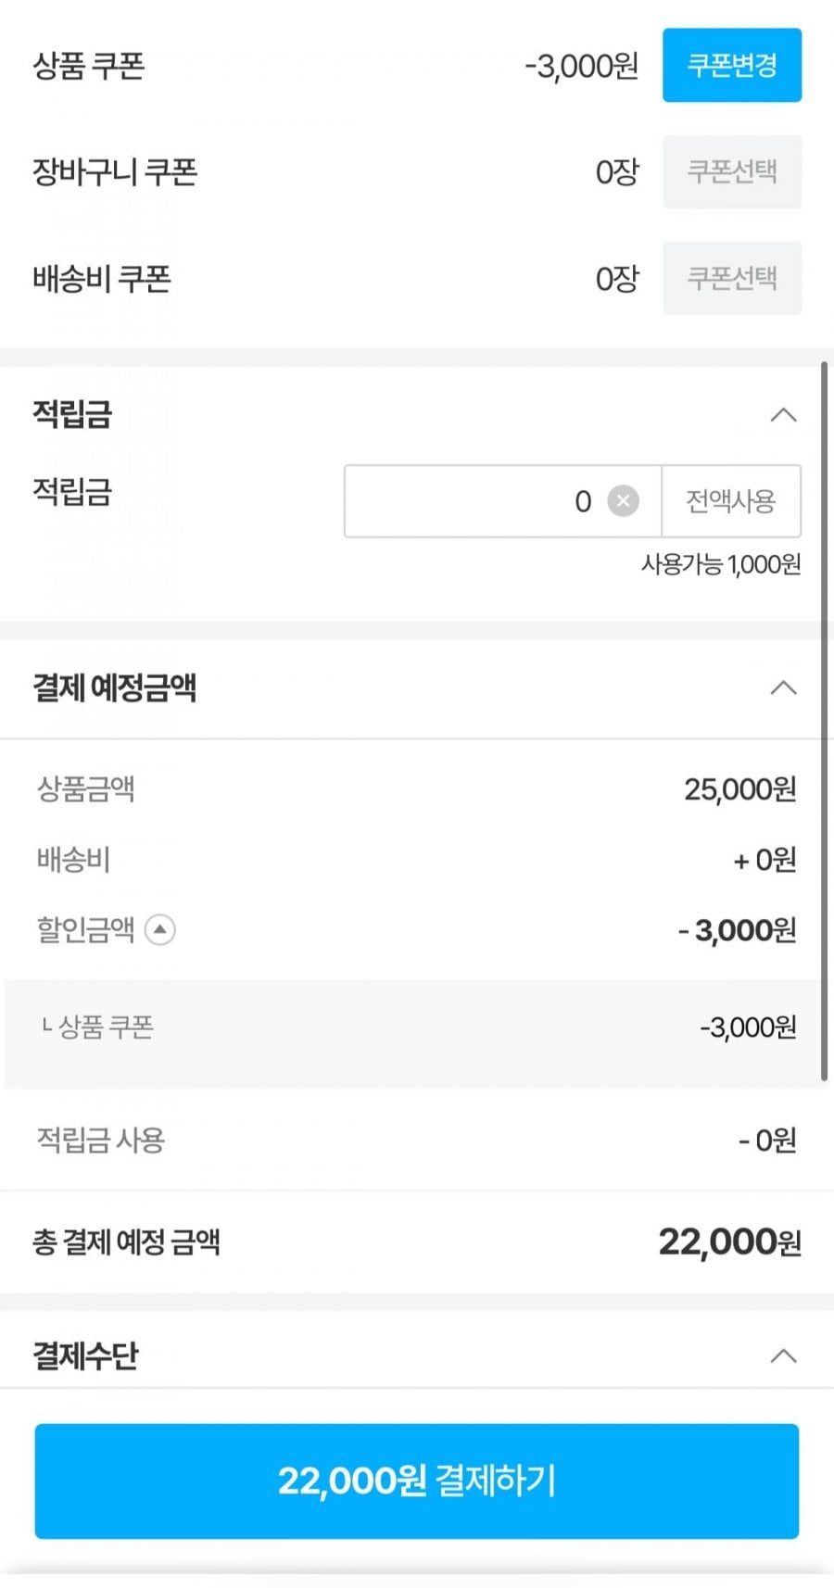Click the 적립금 section header
Image resolution: width=834 pixels, height=1588 pixels.
point(72,414)
